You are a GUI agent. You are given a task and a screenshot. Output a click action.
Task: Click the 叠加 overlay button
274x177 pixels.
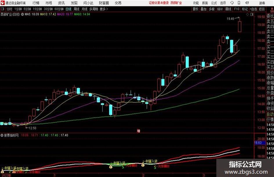(204, 9)
